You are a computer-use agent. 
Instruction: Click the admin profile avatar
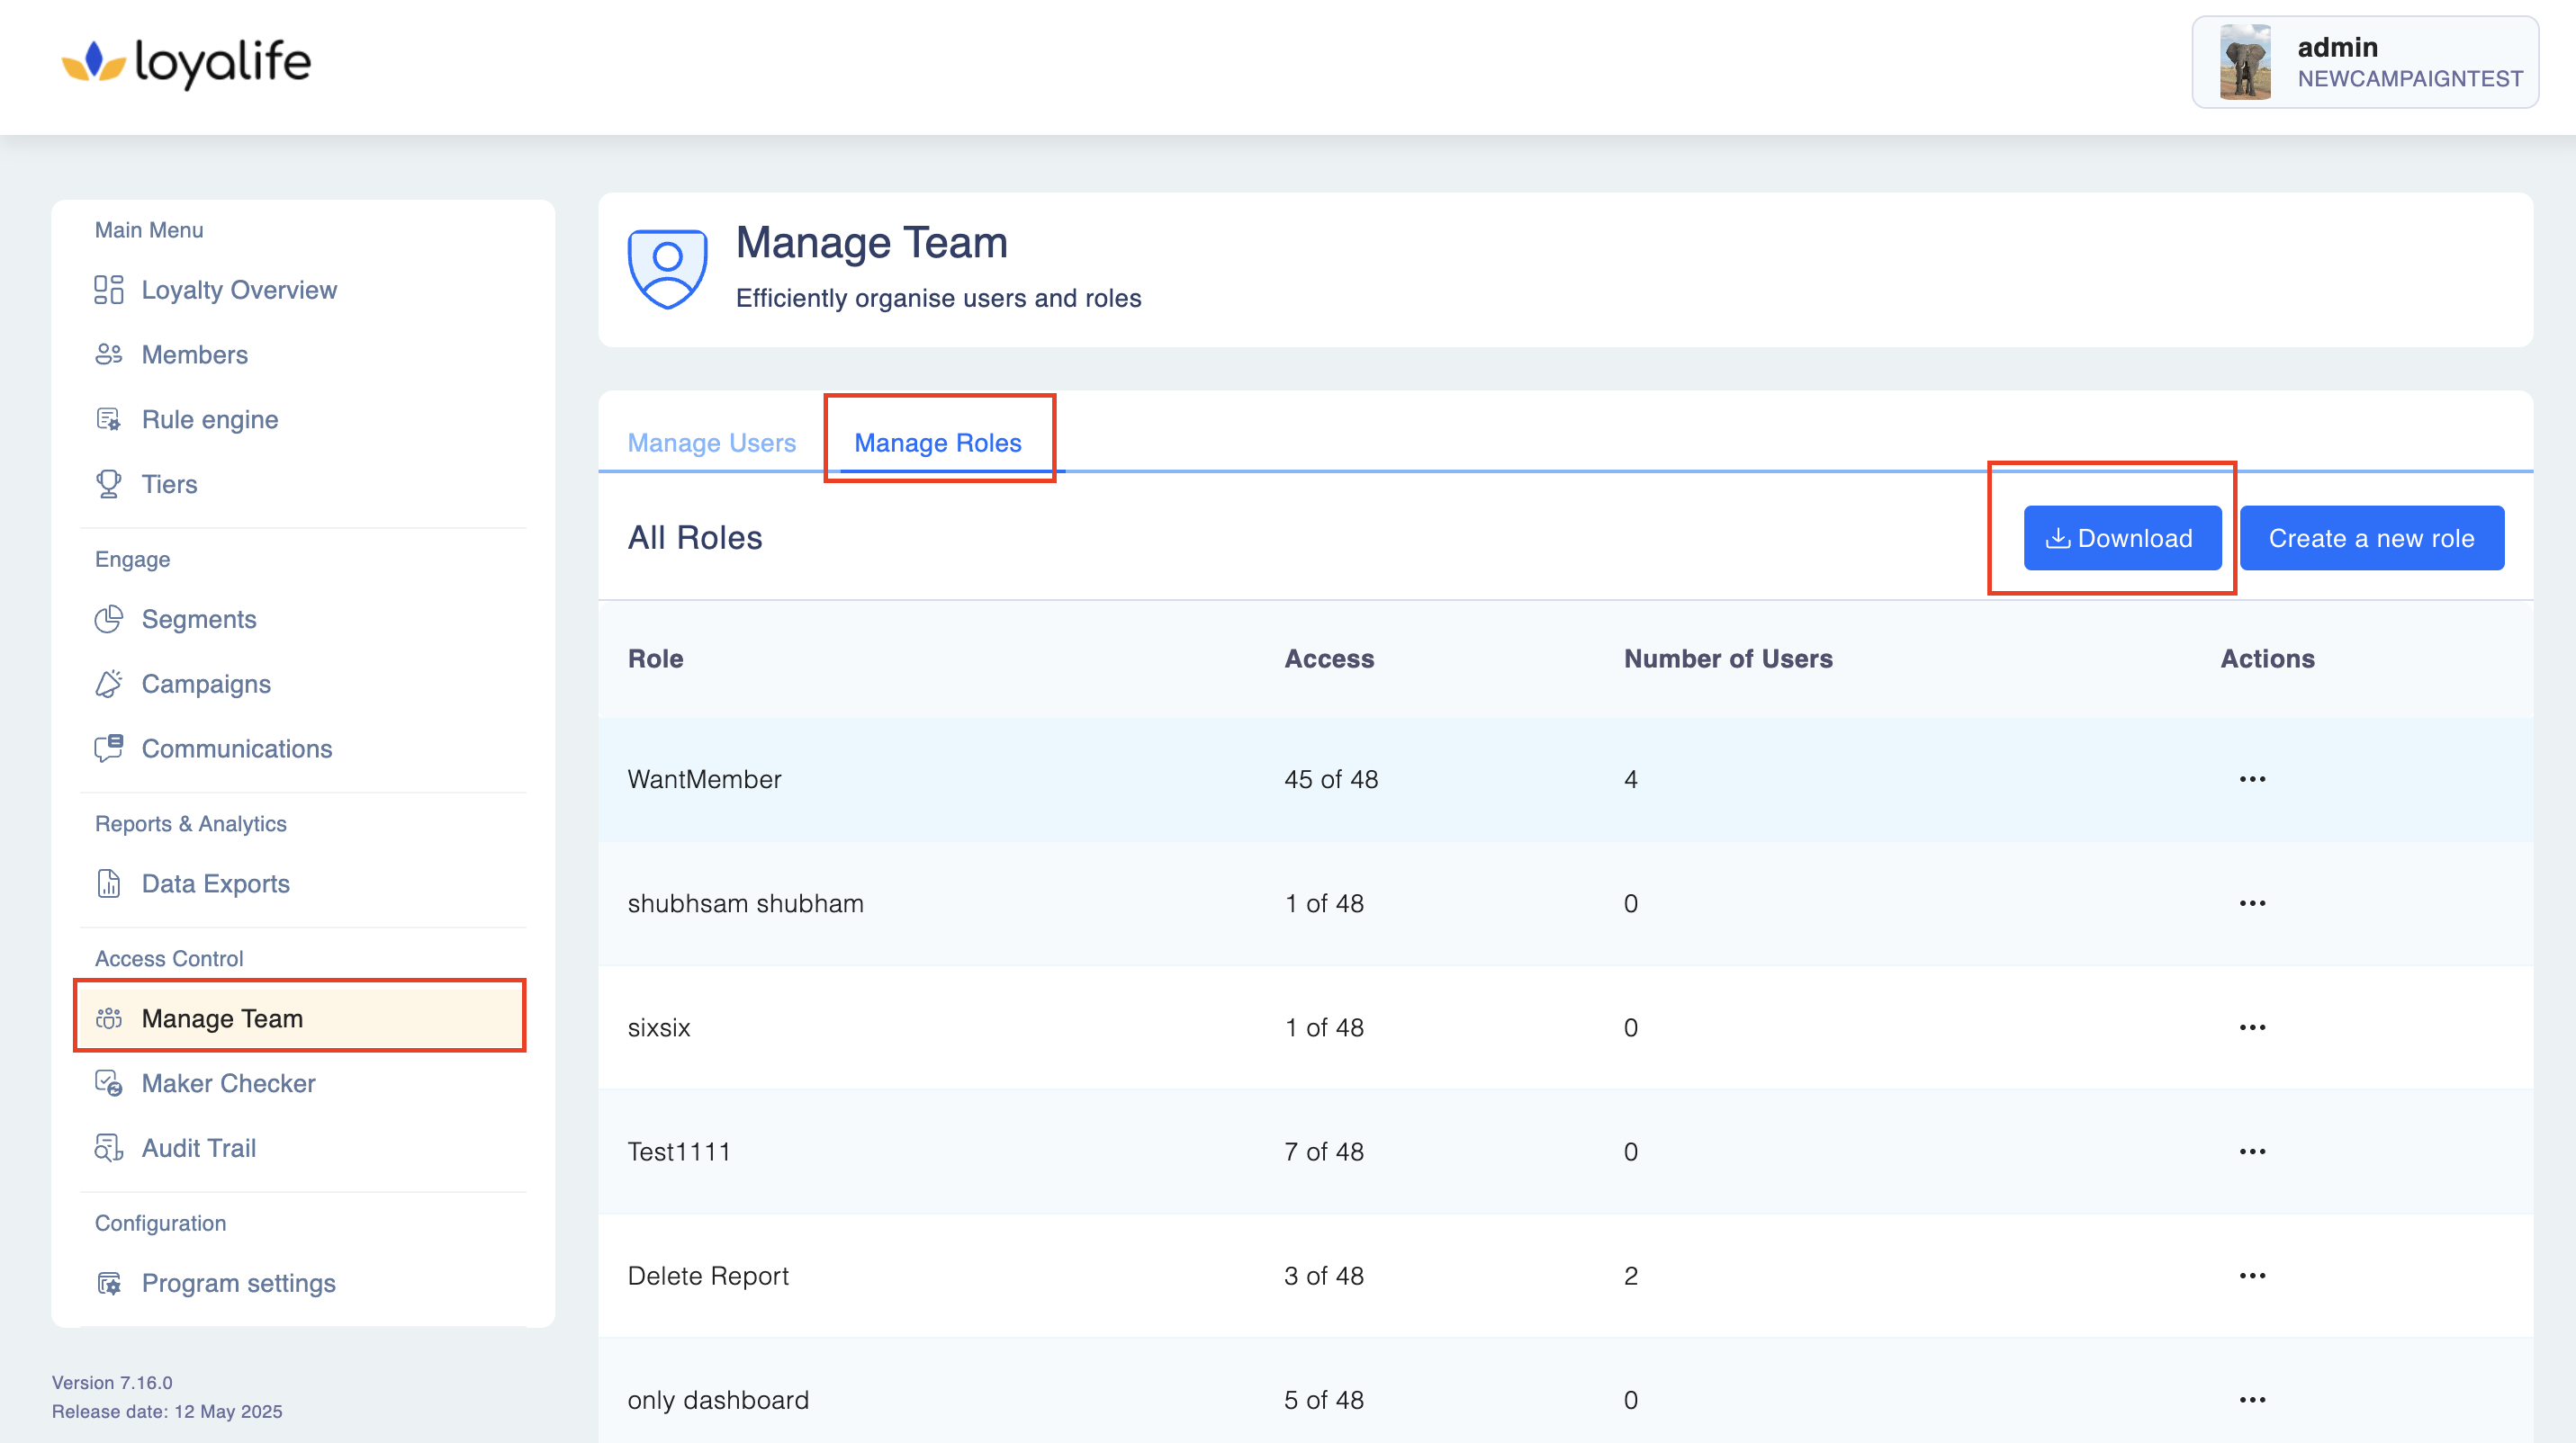point(2245,62)
